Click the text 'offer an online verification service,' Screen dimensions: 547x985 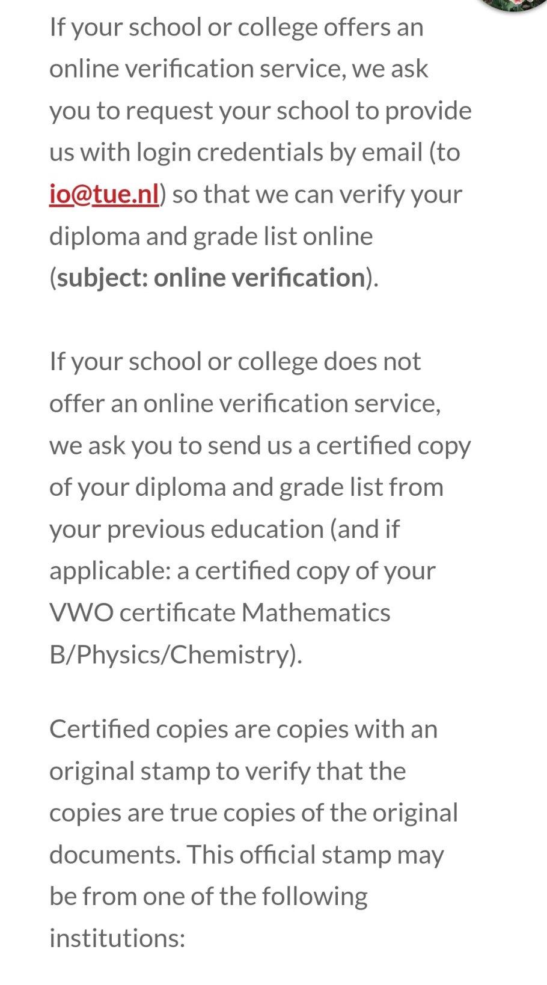[x=245, y=403]
